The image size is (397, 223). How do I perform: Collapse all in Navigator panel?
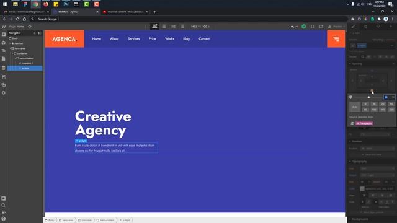[x=35, y=33]
